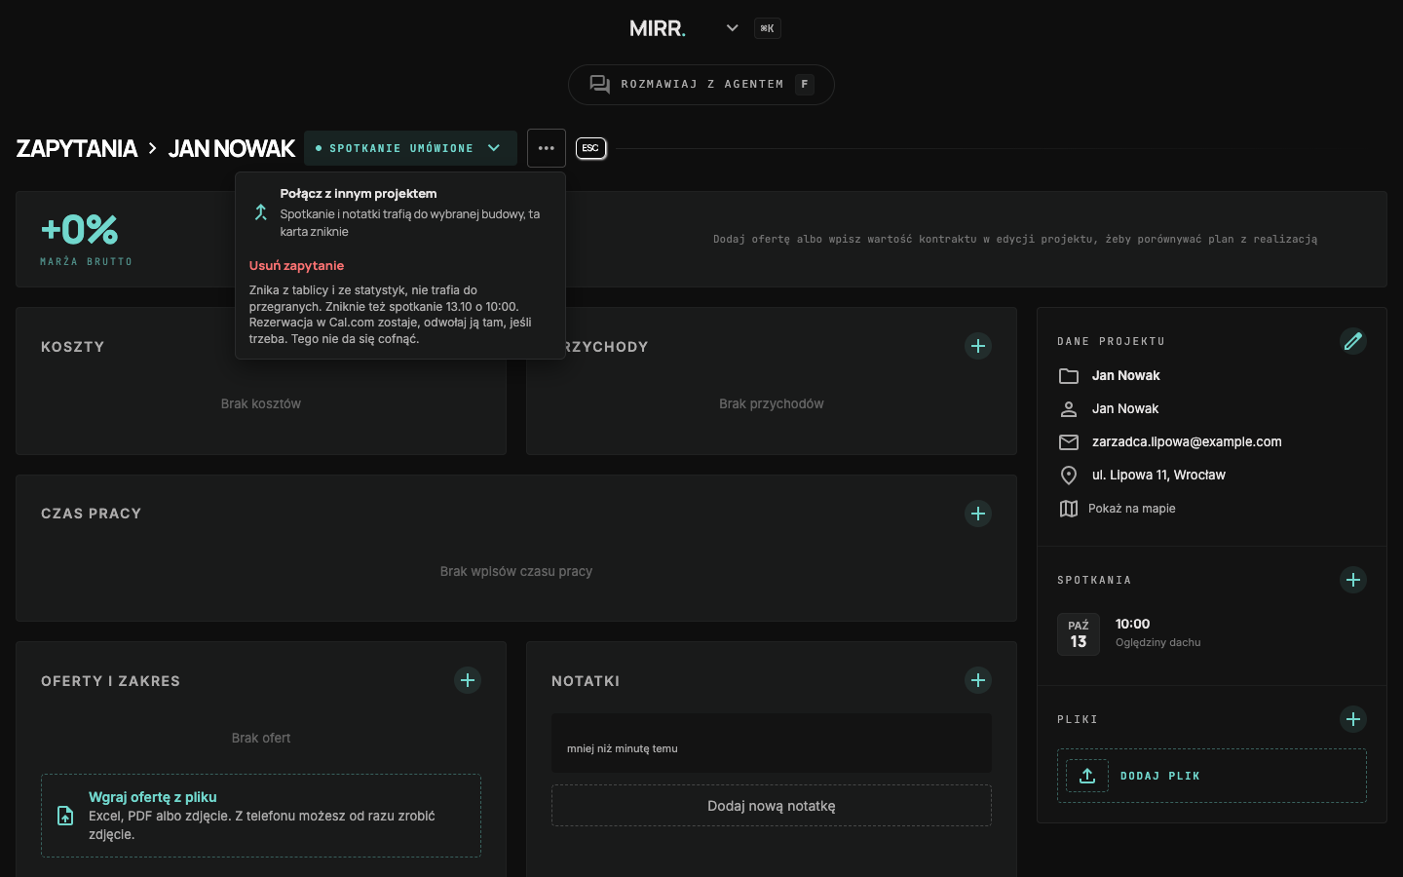Choose Usuń zapytanie in the menu
The image size is (1403, 877).
click(296, 265)
